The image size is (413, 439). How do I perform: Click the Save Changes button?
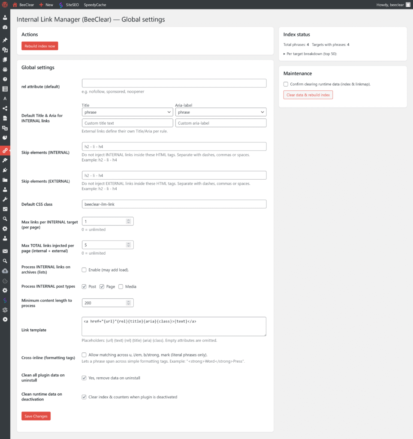tap(36, 416)
